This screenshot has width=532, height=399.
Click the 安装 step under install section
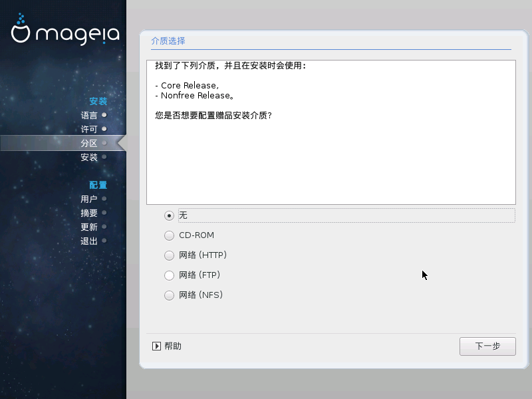(x=89, y=157)
